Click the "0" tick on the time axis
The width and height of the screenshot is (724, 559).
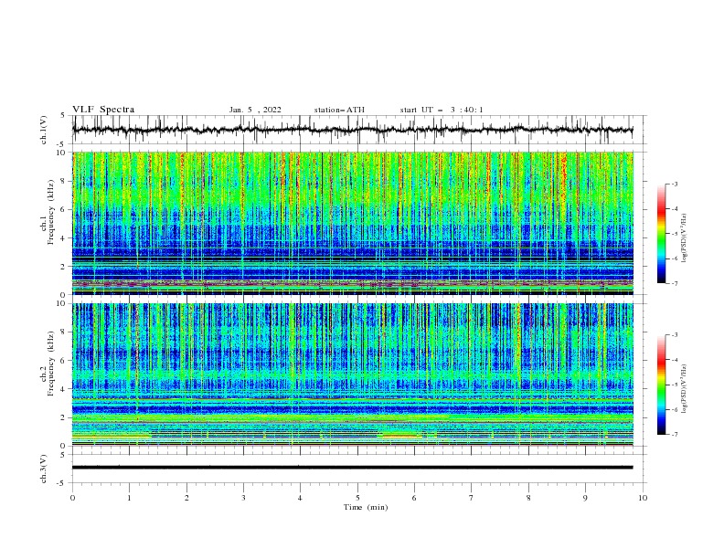[72, 498]
